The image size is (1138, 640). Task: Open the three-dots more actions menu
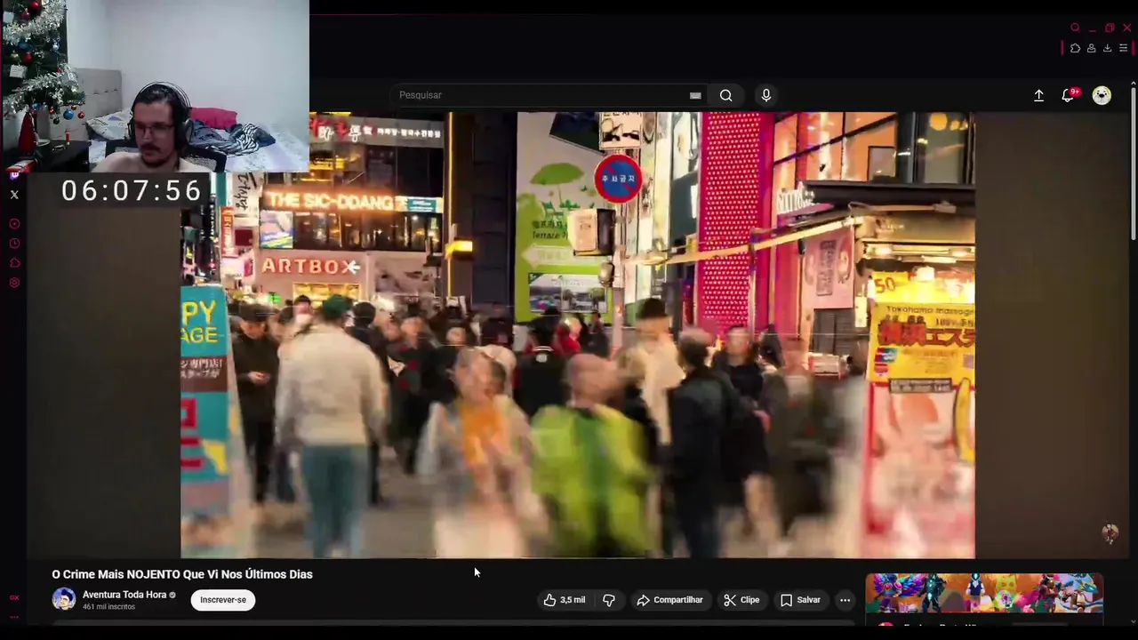[x=845, y=600]
